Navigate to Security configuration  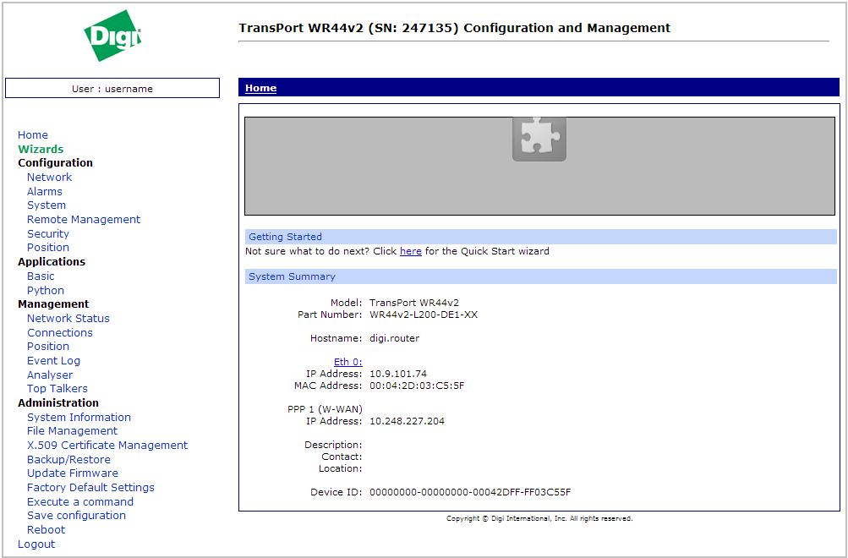click(x=48, y=234)
